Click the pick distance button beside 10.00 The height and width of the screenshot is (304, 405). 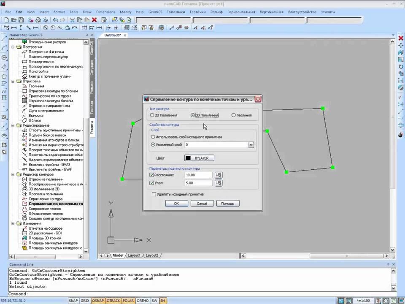point(219,175)
